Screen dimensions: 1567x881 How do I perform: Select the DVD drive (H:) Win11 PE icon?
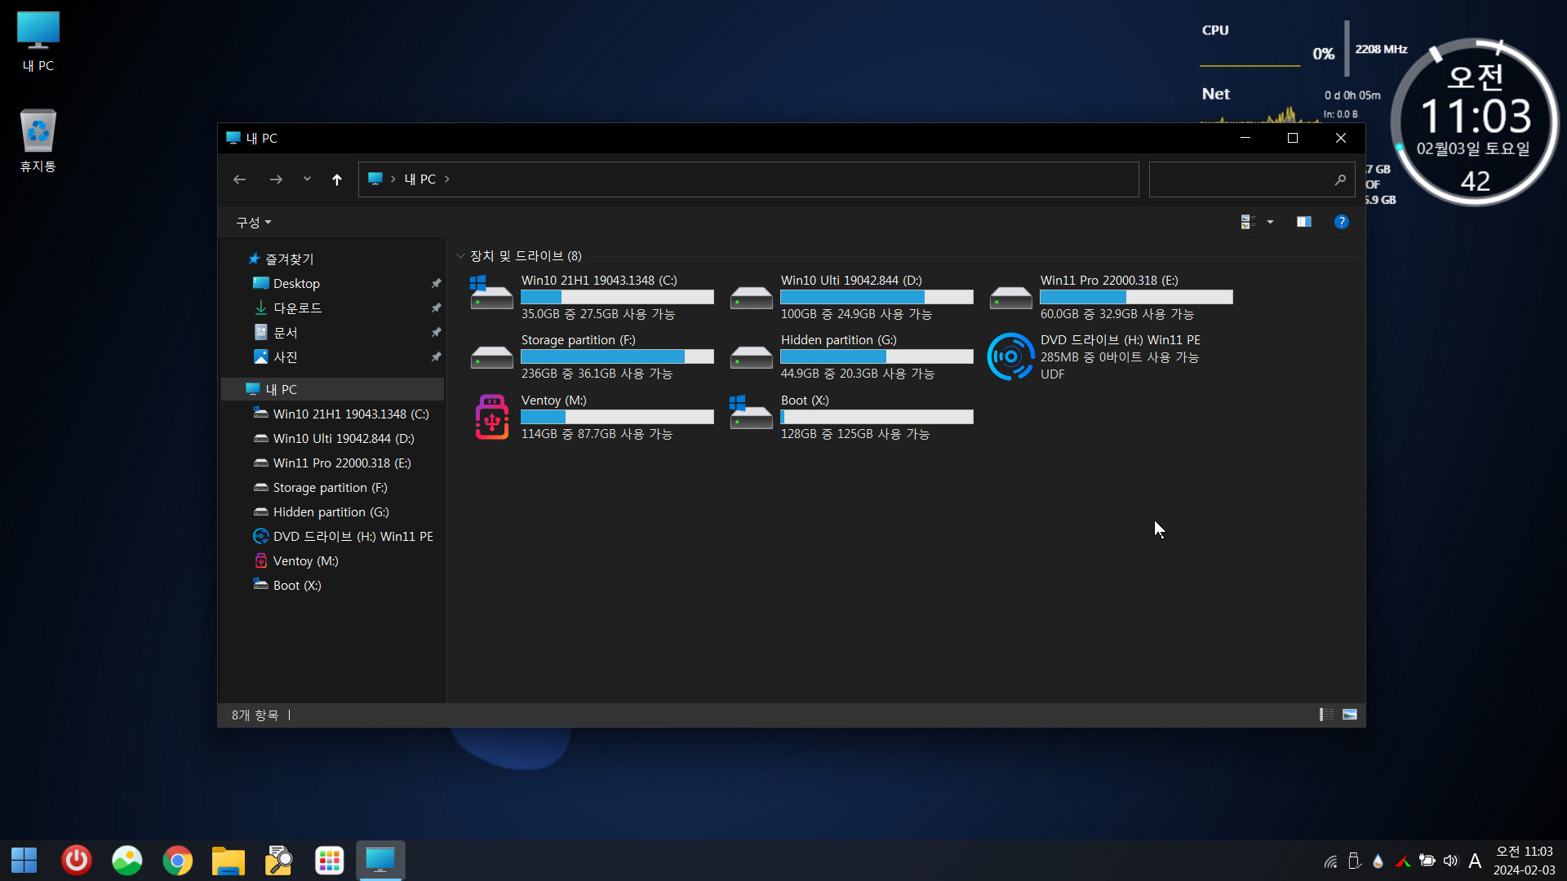click(x=1010, y=356)
